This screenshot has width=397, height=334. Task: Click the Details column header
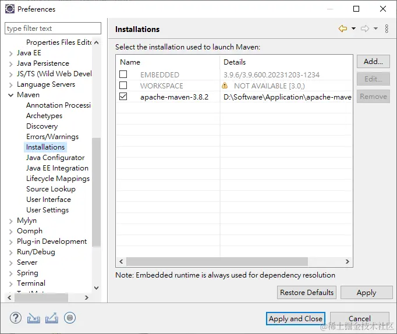pyautogui.click(x=286, y=62)
